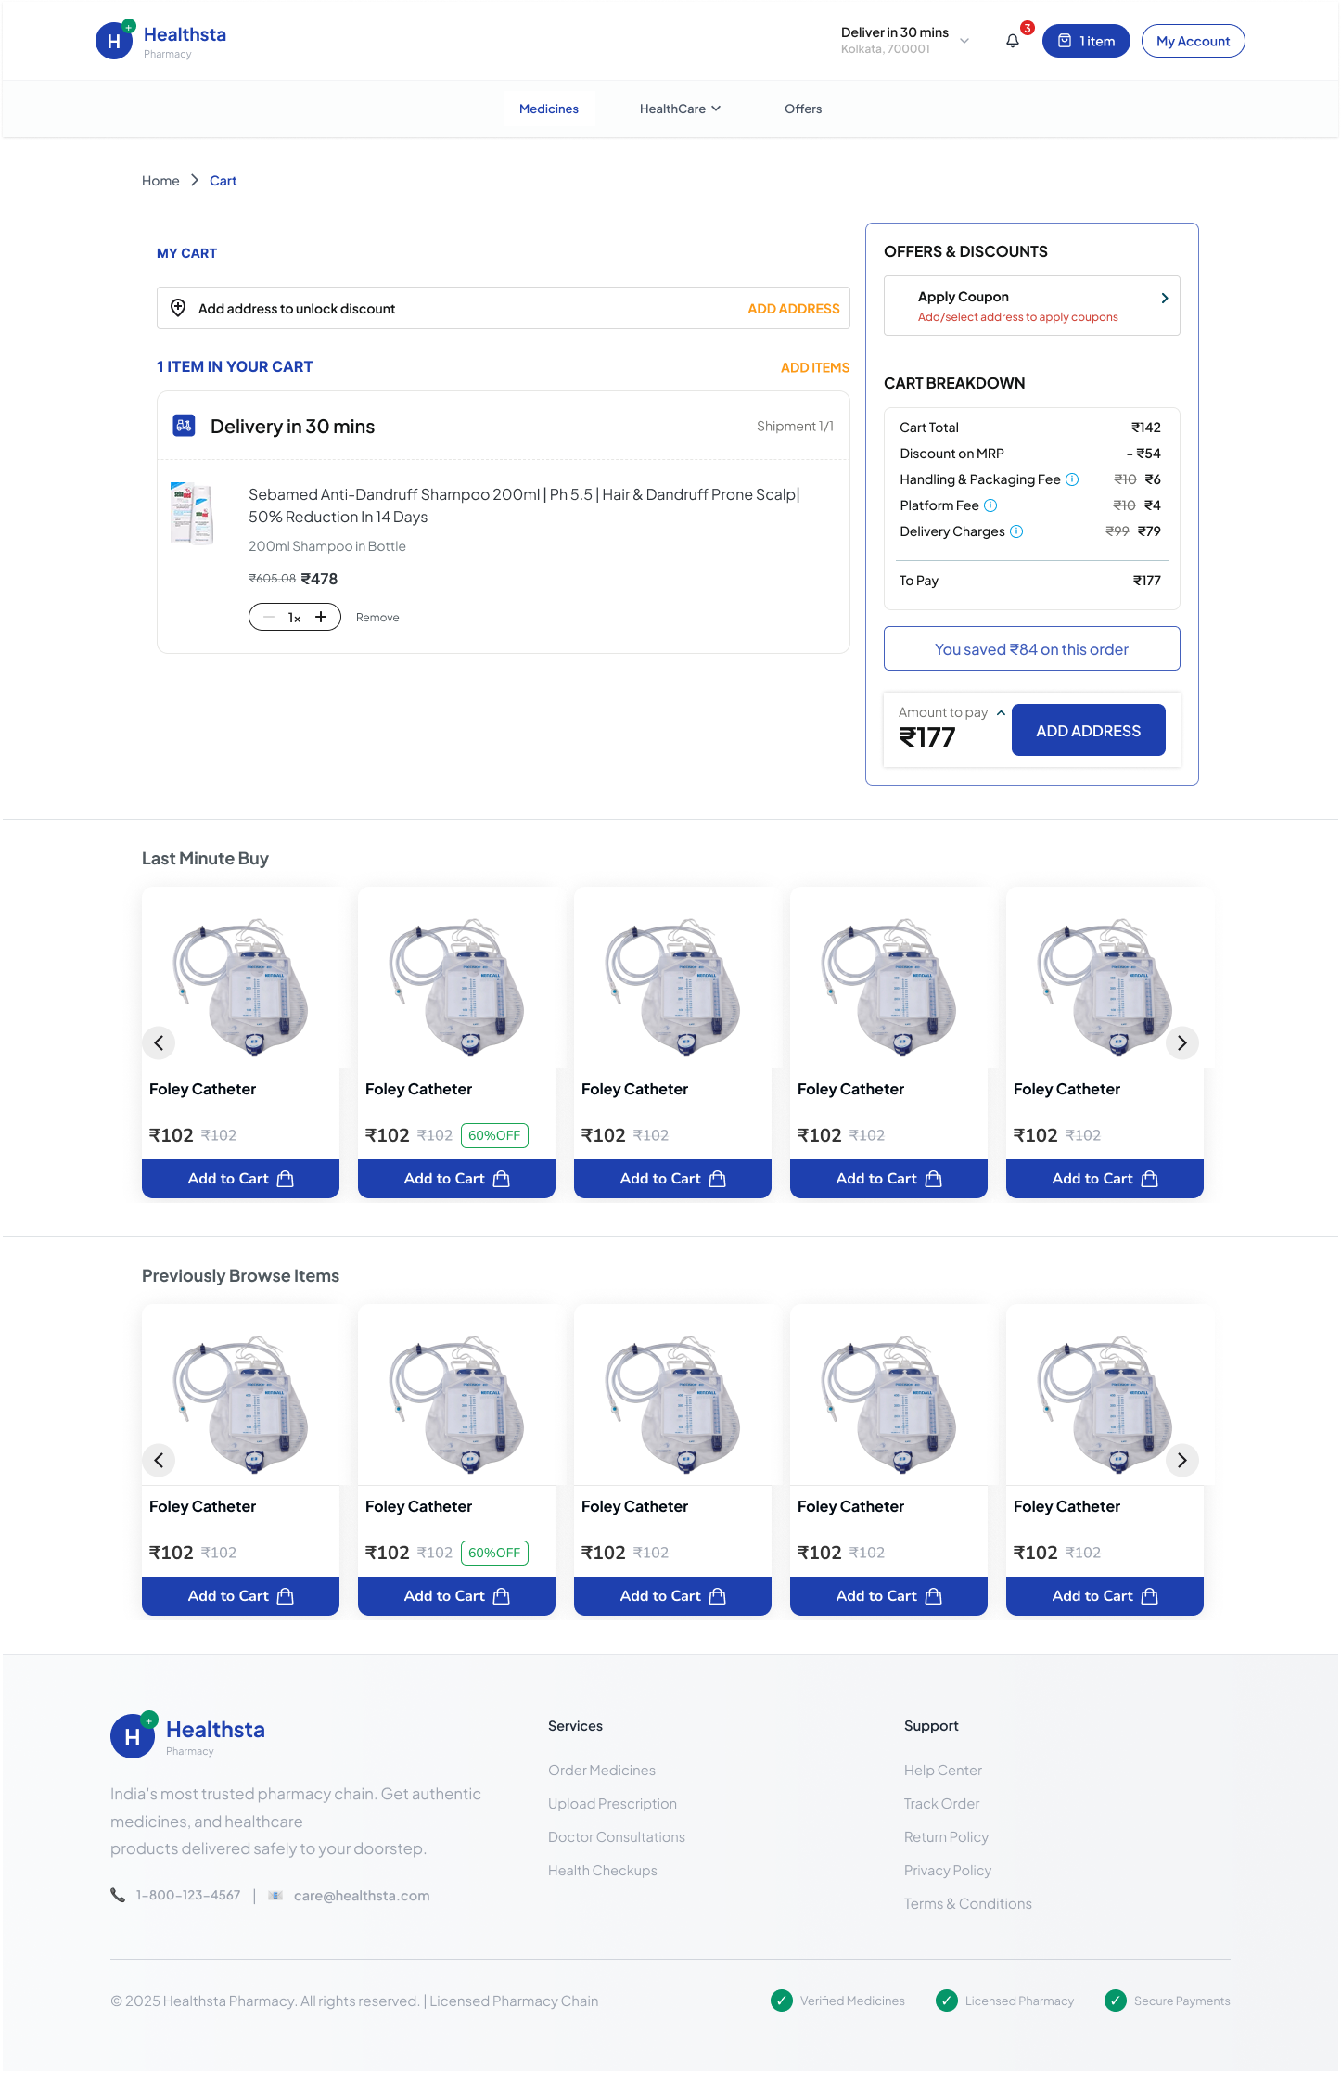The height and width of the screenshot is (2097, 1341).
Task: Click the notification bell icon
Action: click(1013, 41)
